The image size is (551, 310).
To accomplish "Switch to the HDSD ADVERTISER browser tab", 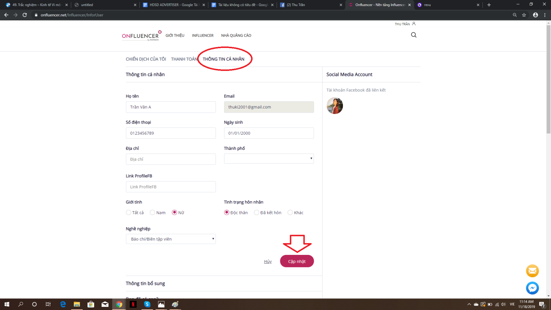I will point(174,5).
